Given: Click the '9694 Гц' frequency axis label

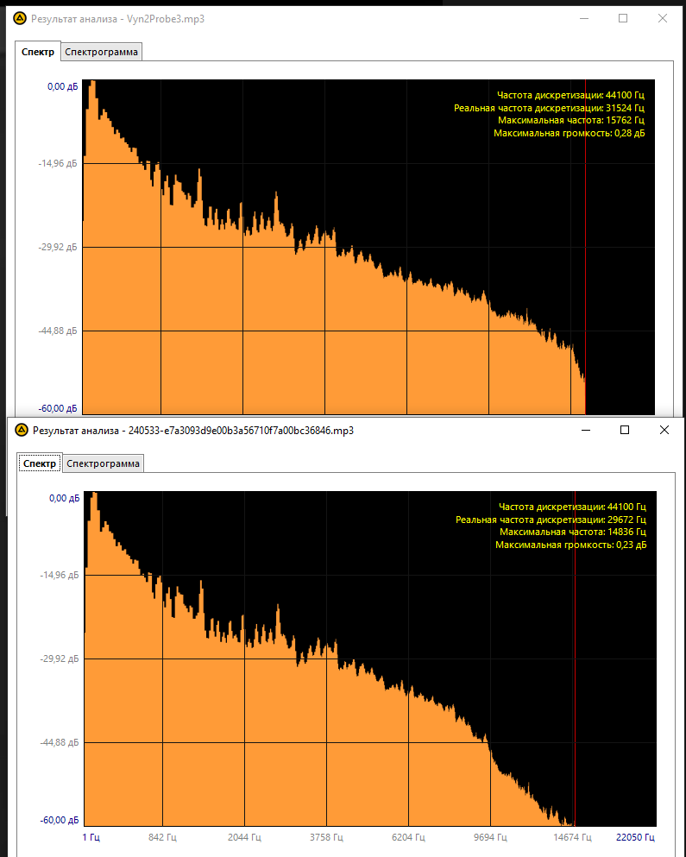Looking at the screenshot, I should [x=490, y=837].
